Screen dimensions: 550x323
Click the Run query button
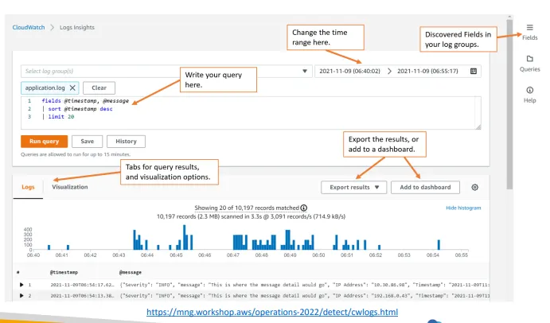tap(45, 142)
